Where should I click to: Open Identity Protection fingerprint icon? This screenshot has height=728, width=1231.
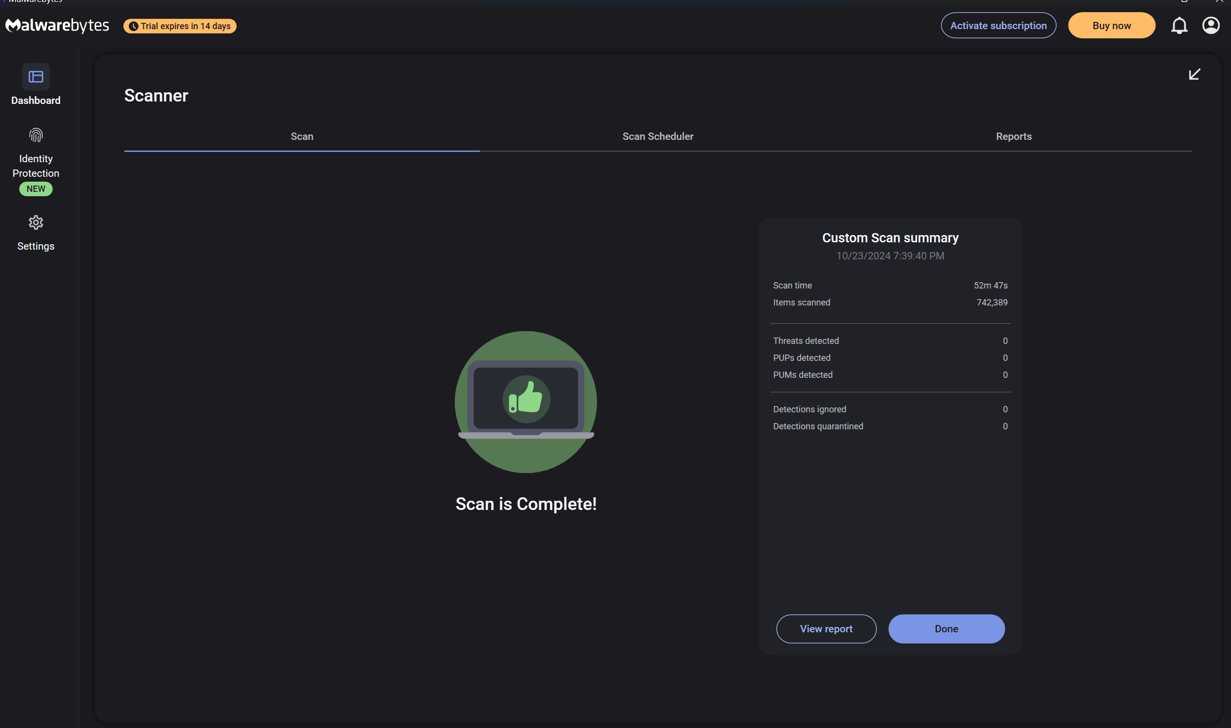(x=36, y=135)
